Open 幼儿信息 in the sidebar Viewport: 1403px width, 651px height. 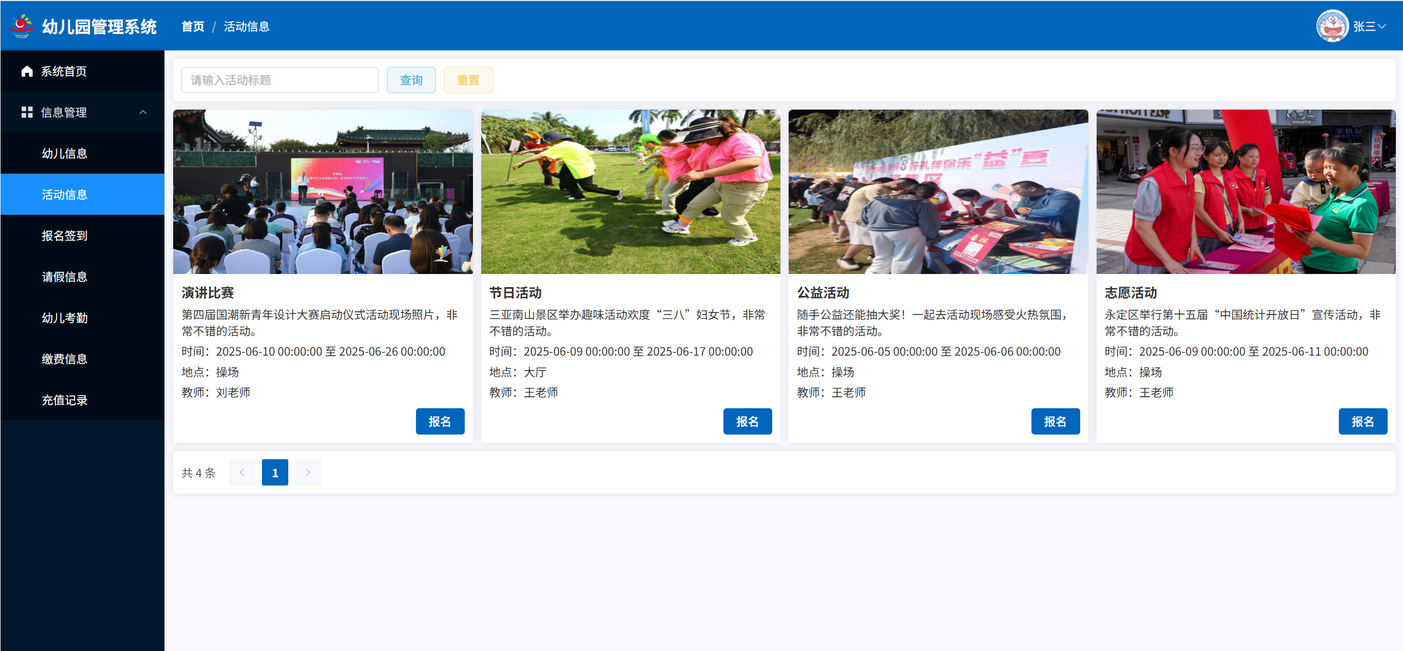coord(65,153)
